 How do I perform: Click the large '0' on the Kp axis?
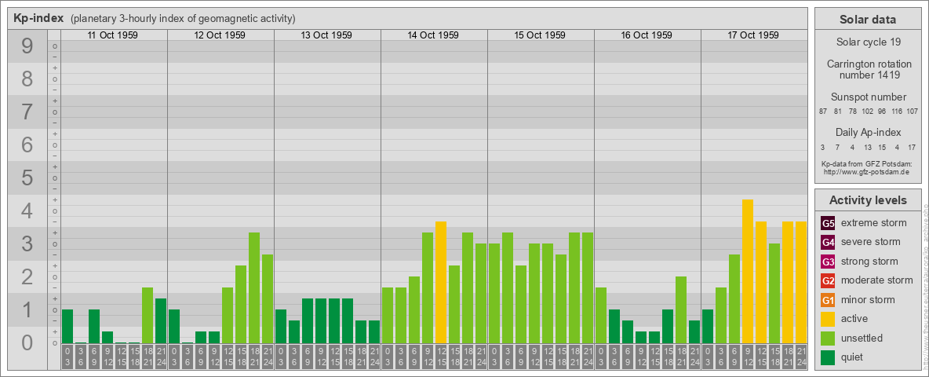click(27, 342)
